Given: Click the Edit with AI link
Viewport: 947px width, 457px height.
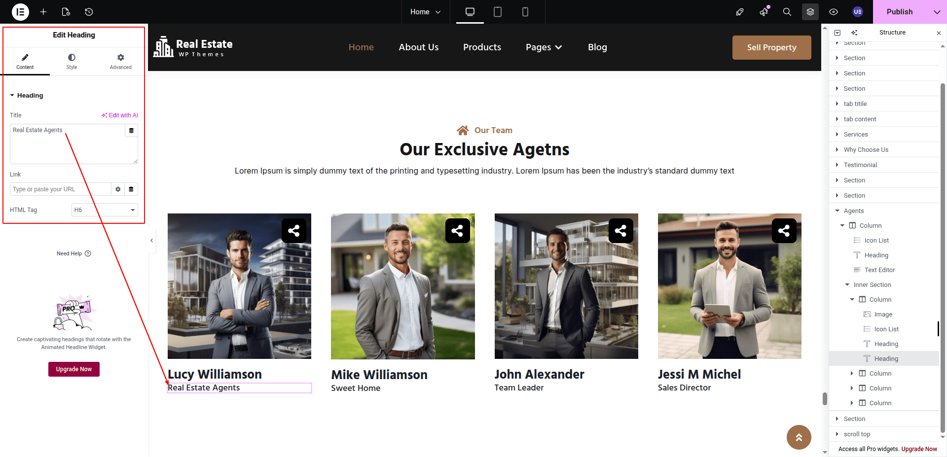Looking at the screenshot, I should coord(120,115).
